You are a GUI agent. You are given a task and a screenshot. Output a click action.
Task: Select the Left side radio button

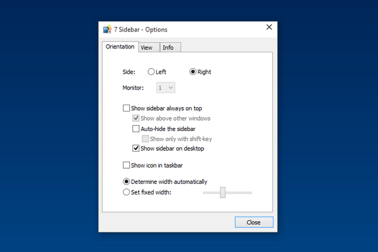pyautogui.click(x=151, y=72)
